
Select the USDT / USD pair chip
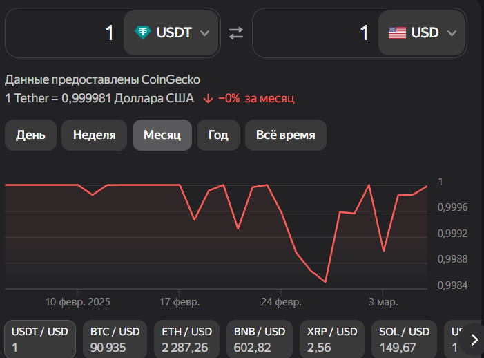(x=39, y=339)
